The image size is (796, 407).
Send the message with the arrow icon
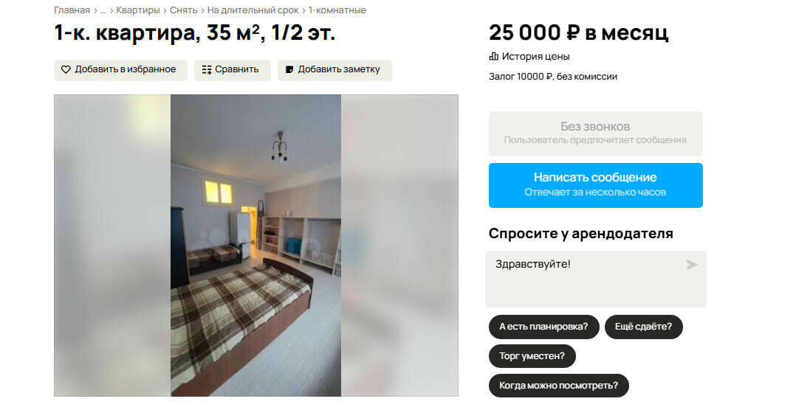point(691,265)
